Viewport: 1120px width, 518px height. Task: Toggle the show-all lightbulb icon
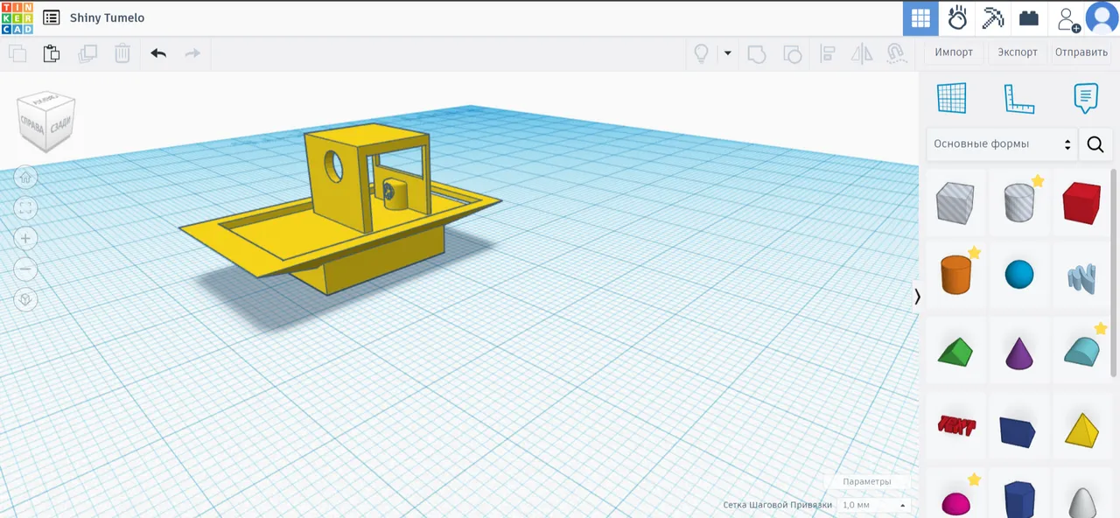click(x=701, y=53)
